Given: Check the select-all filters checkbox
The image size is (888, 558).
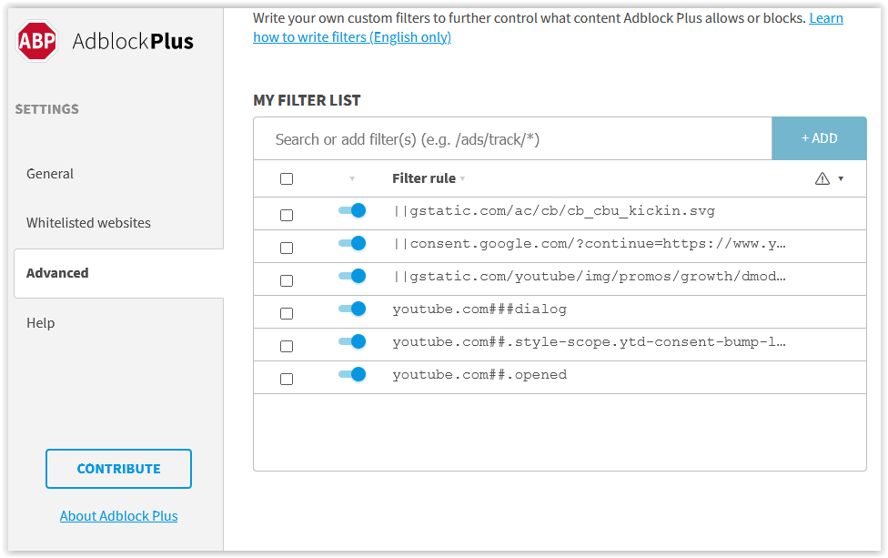Looking at the screenshot, I should coord(287,179).
